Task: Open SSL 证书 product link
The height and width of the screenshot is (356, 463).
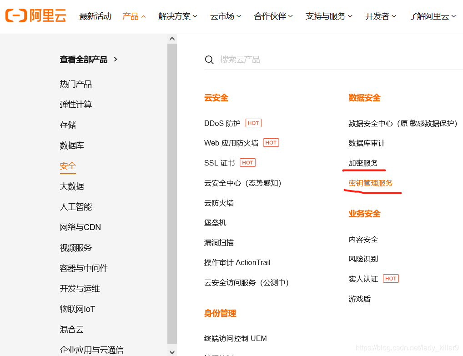Action: click(219, 163)
